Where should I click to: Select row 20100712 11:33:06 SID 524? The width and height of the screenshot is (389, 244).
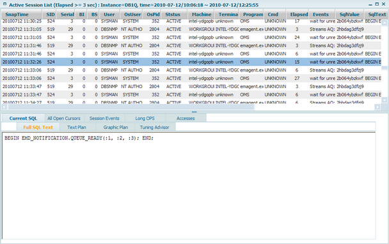[191, 79]
